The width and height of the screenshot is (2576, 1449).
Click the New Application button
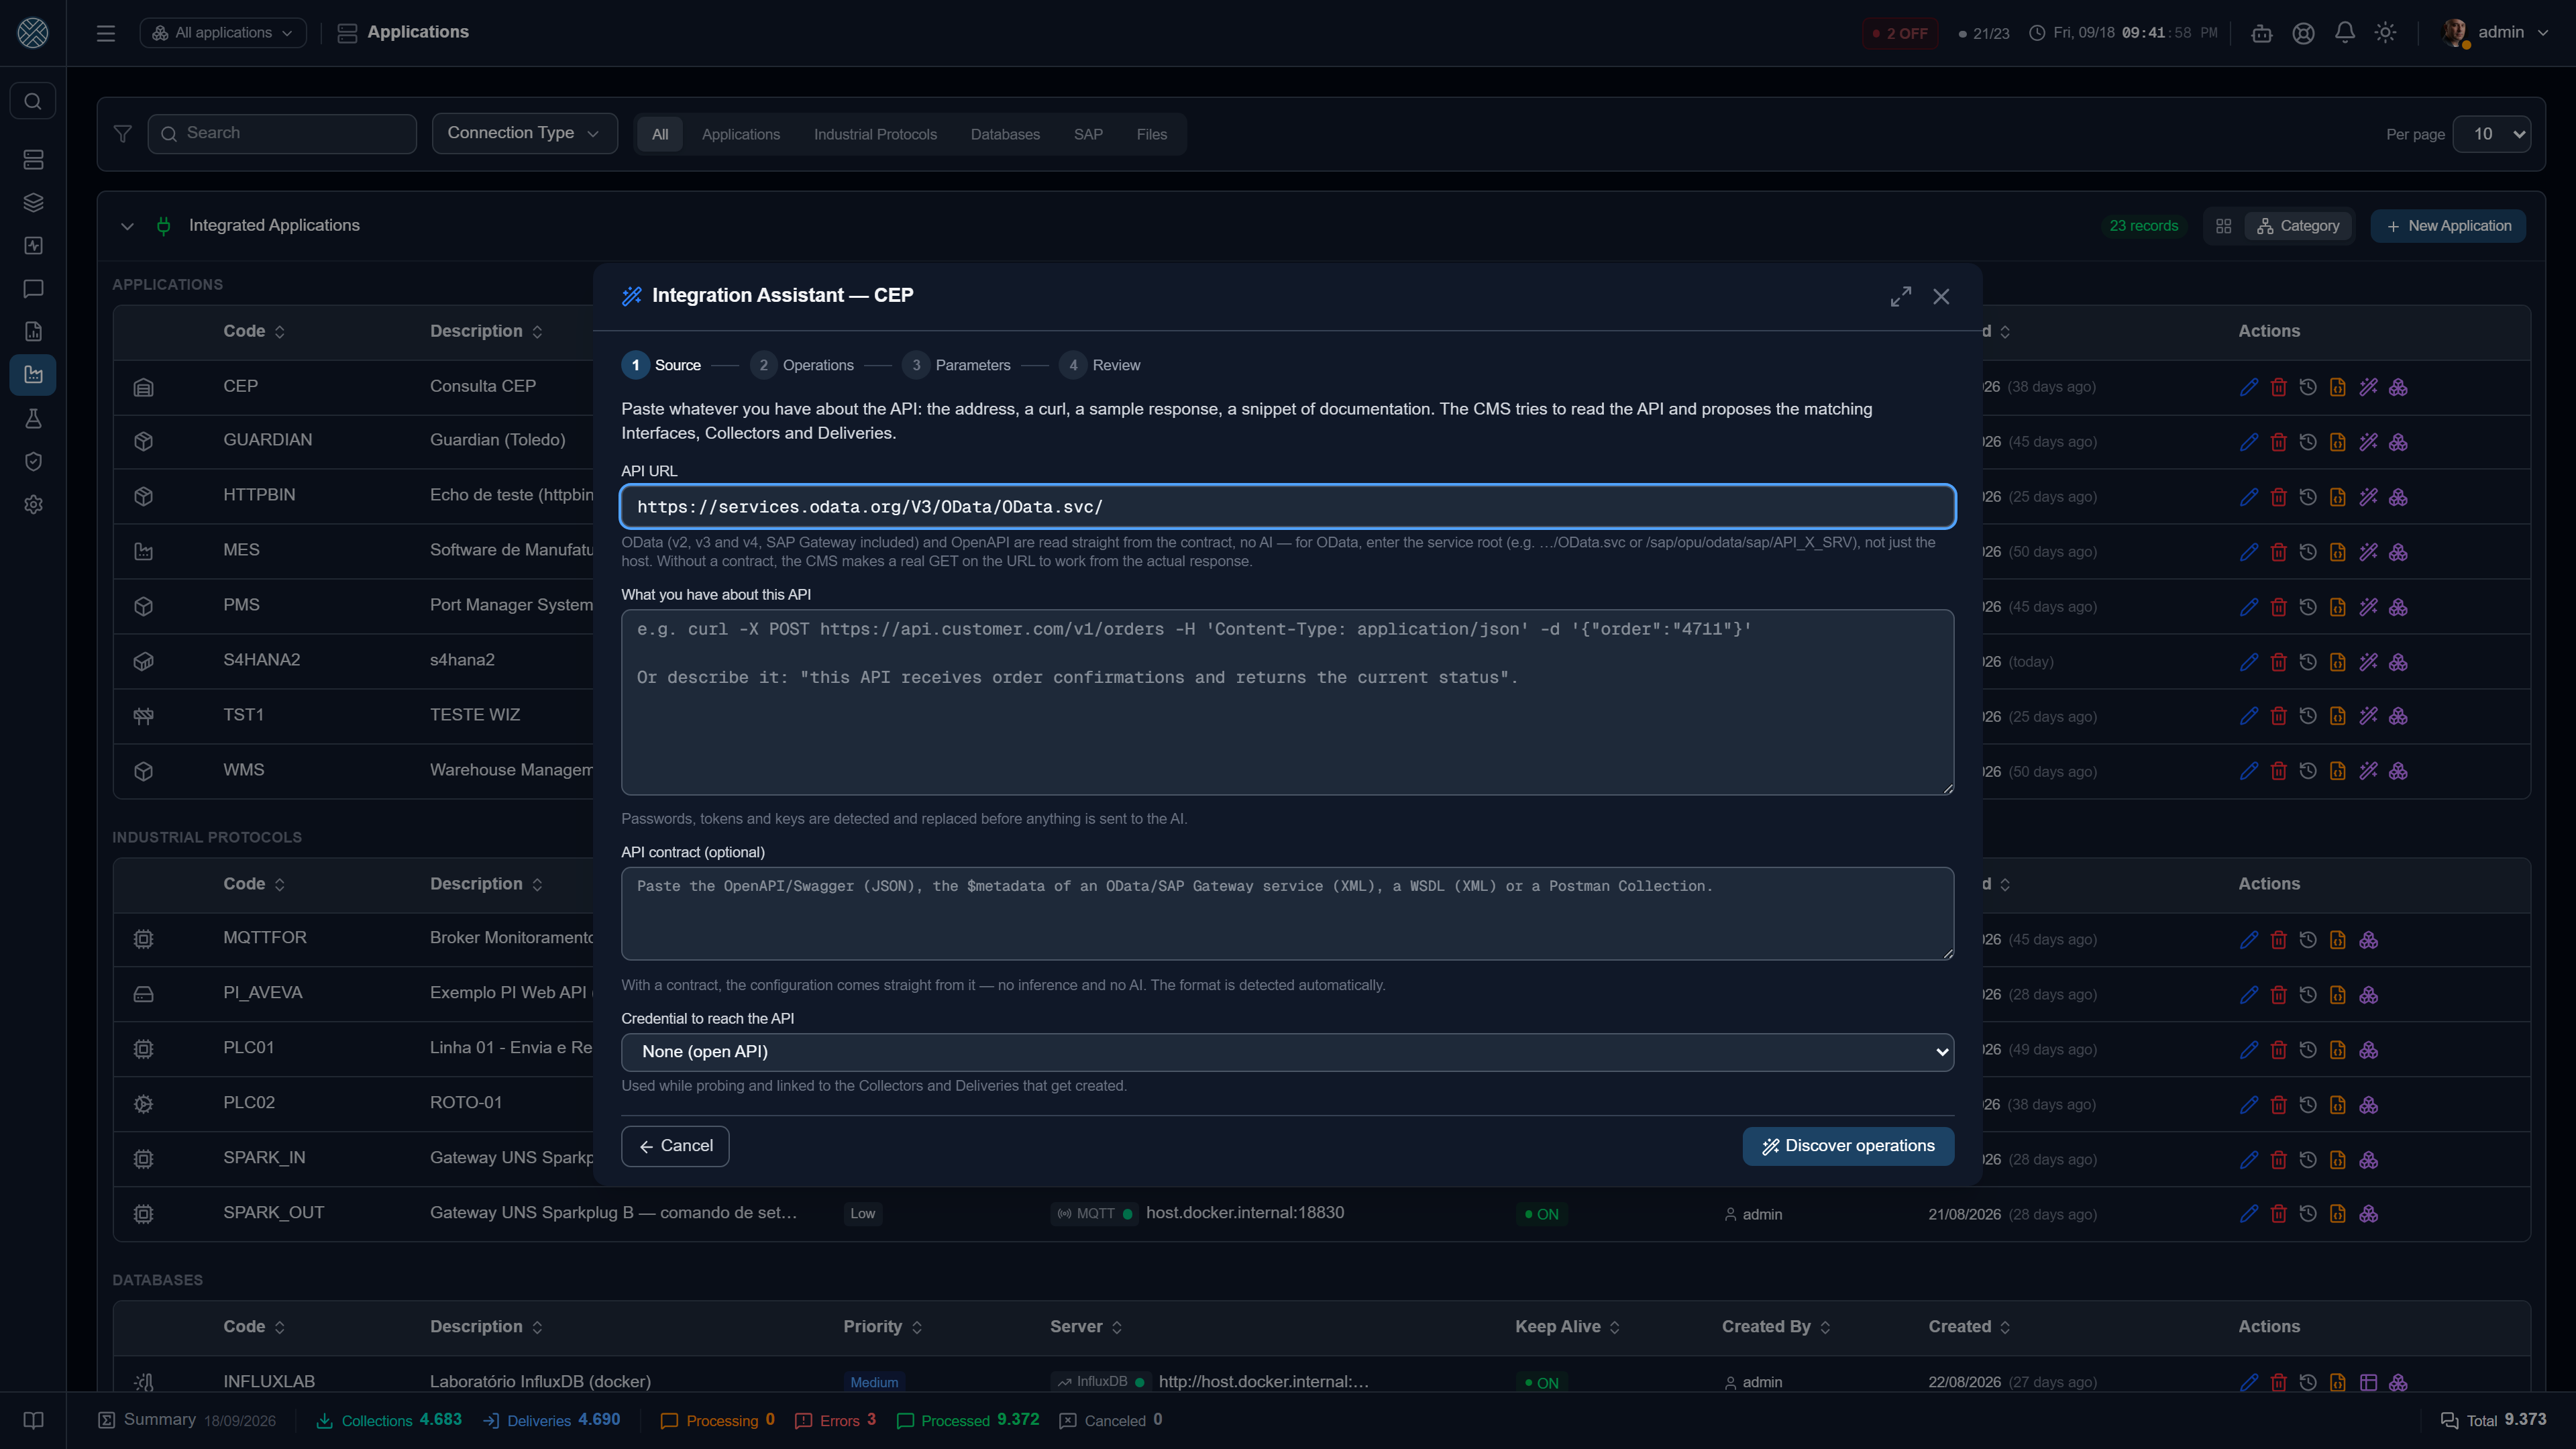click(2448, 226)
